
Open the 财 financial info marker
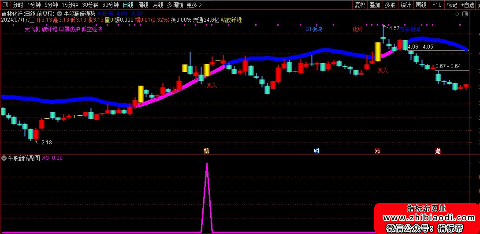316,151
